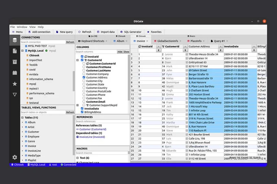The height and width of the screenshot is (184, 277).
Task: Uncheck the BillingAddress column checkbox
Action: coord(82,112)
